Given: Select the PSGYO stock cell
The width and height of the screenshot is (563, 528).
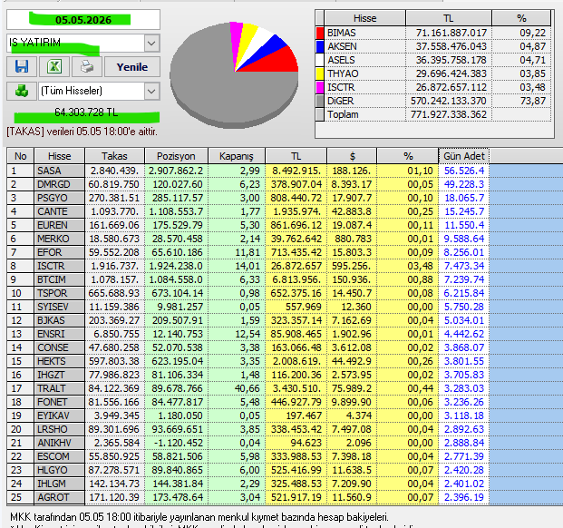Looking at the screenshot, I should click(60, 198).
